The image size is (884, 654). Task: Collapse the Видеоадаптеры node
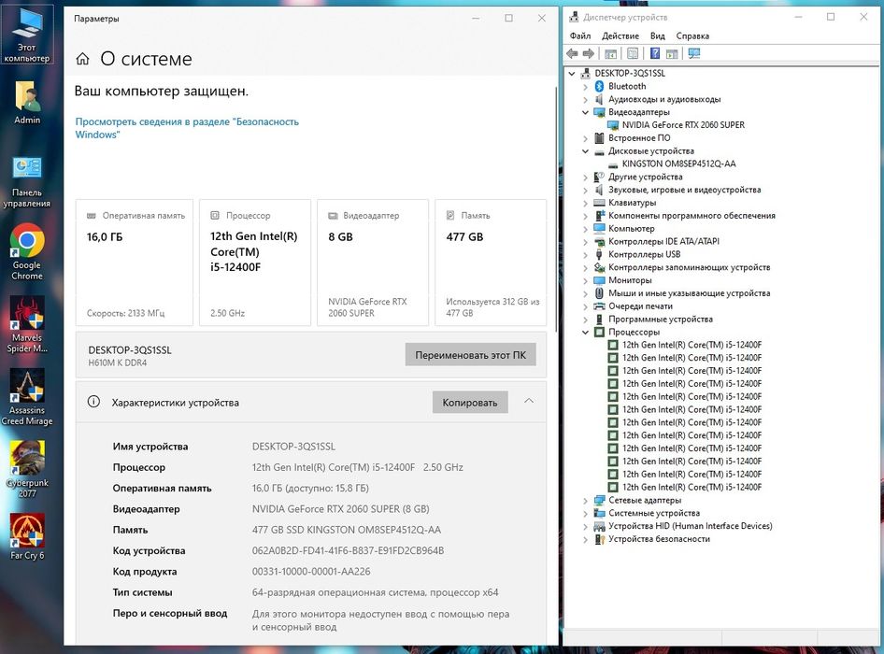[585, 112]
